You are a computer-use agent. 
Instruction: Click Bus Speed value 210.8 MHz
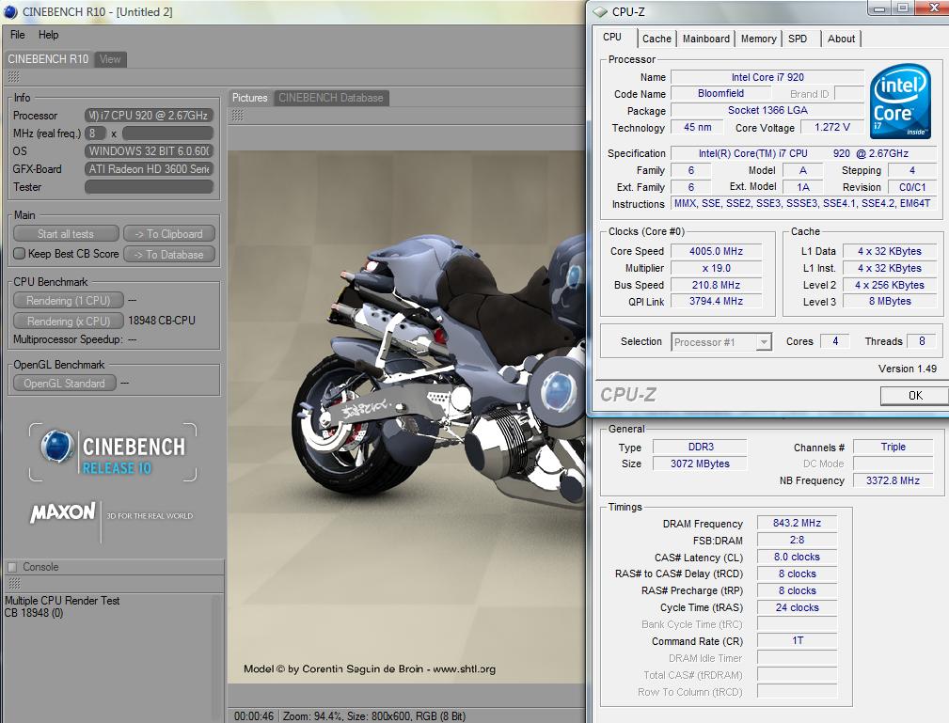(x=716, y=284)
